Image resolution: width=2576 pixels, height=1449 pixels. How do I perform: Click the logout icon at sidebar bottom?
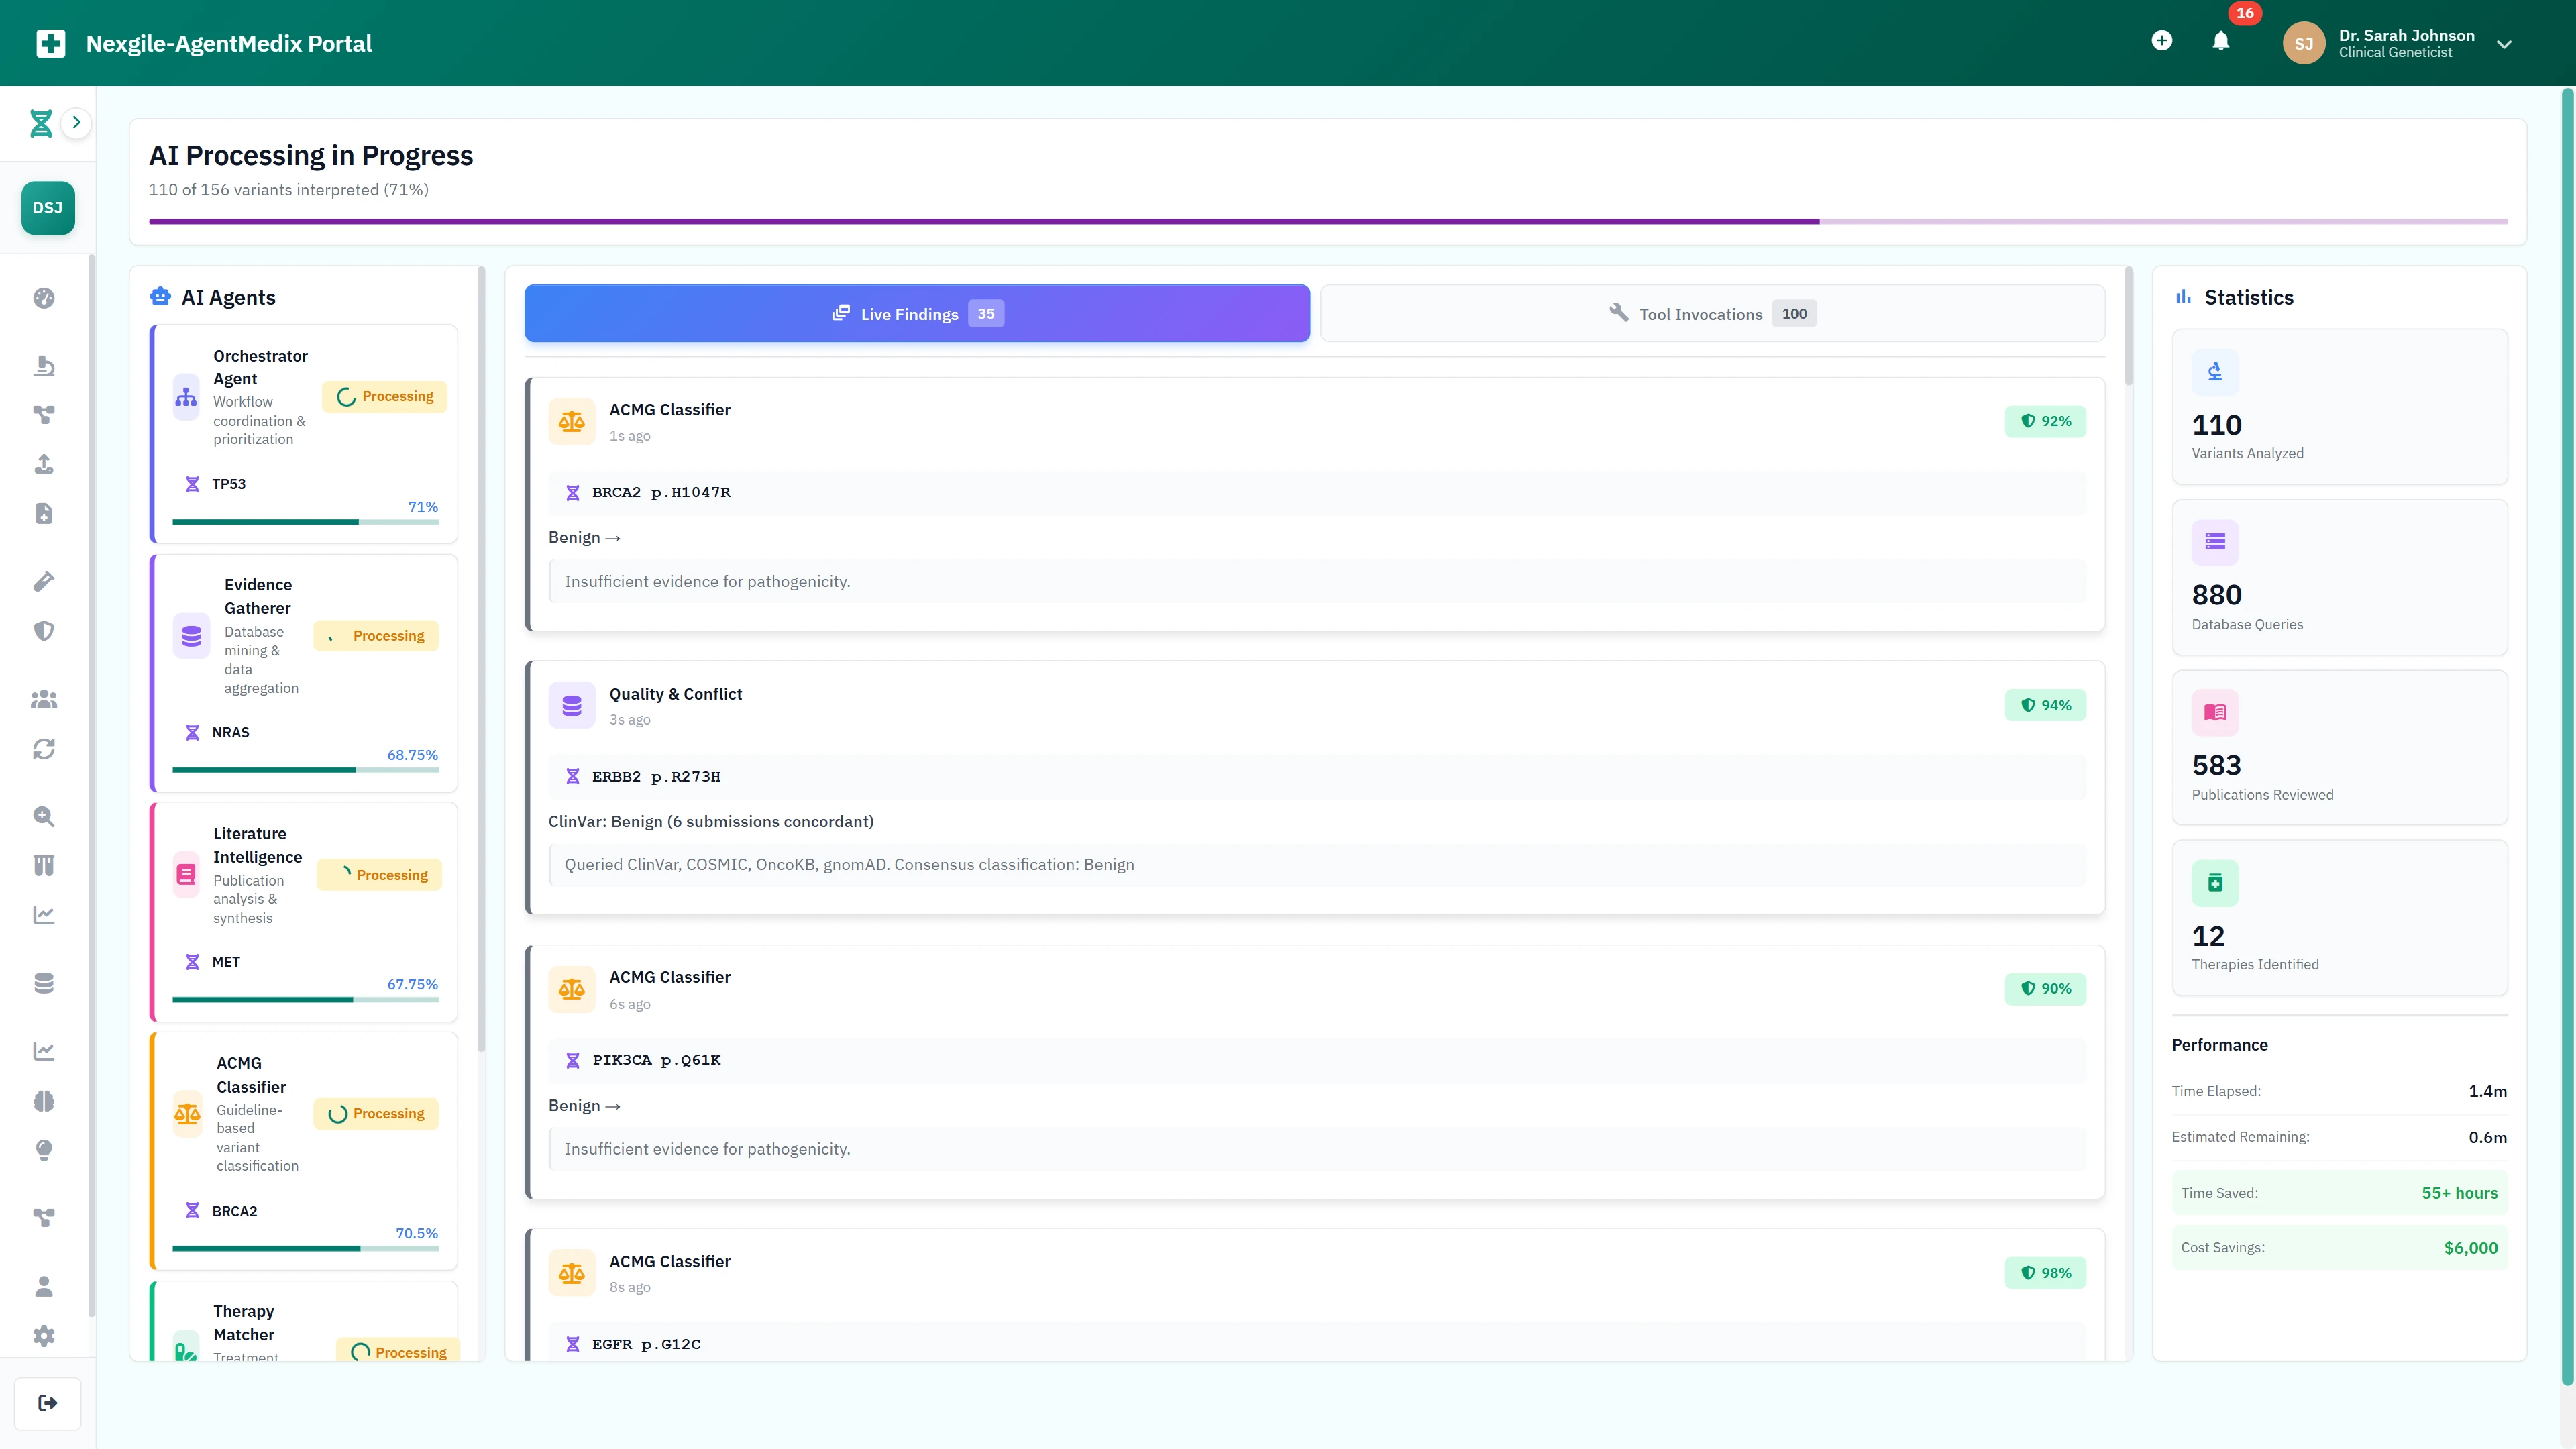(47, 1402)
